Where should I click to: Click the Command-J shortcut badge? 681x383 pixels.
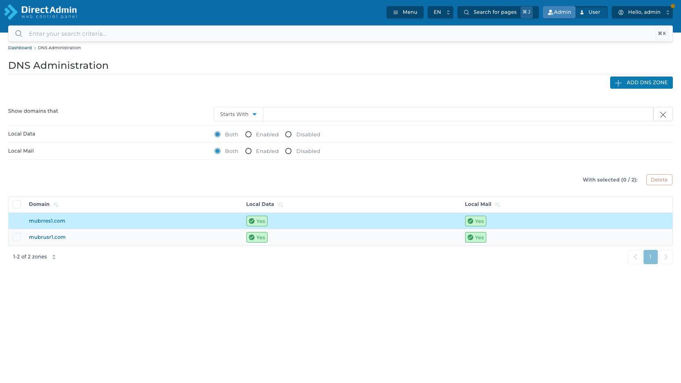(526, 12)
